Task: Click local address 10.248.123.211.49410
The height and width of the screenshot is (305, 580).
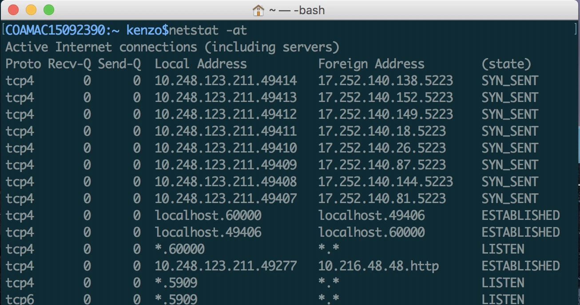Action: point(226,148)
